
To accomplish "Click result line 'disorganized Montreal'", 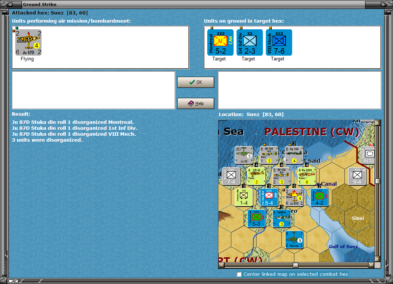I will click(x=73, y=122).
